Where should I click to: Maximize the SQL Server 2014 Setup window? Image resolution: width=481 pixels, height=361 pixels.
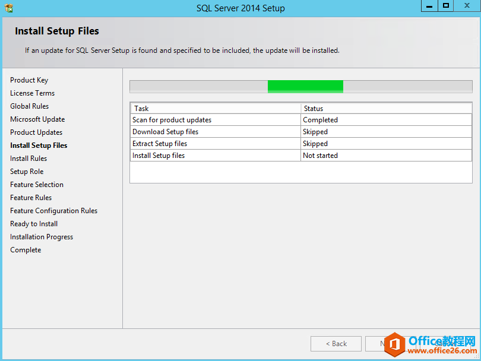(446, 6)
